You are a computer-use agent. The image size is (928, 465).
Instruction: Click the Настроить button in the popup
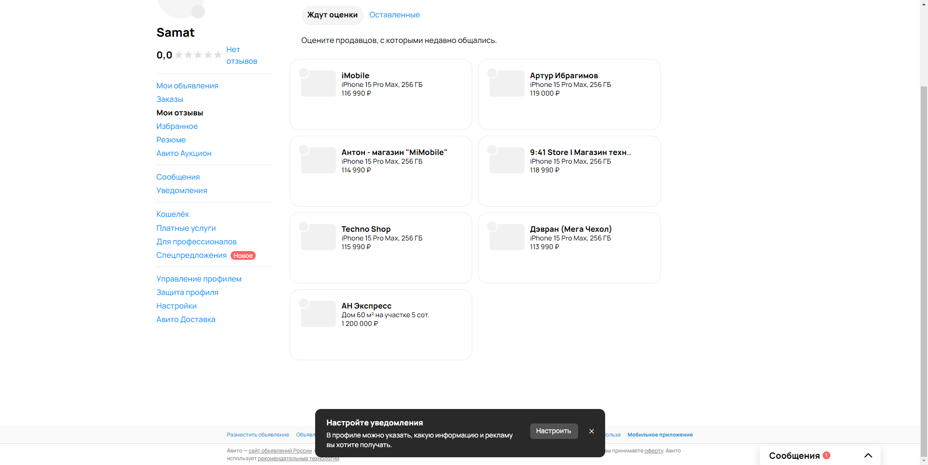tap(554, 431)
